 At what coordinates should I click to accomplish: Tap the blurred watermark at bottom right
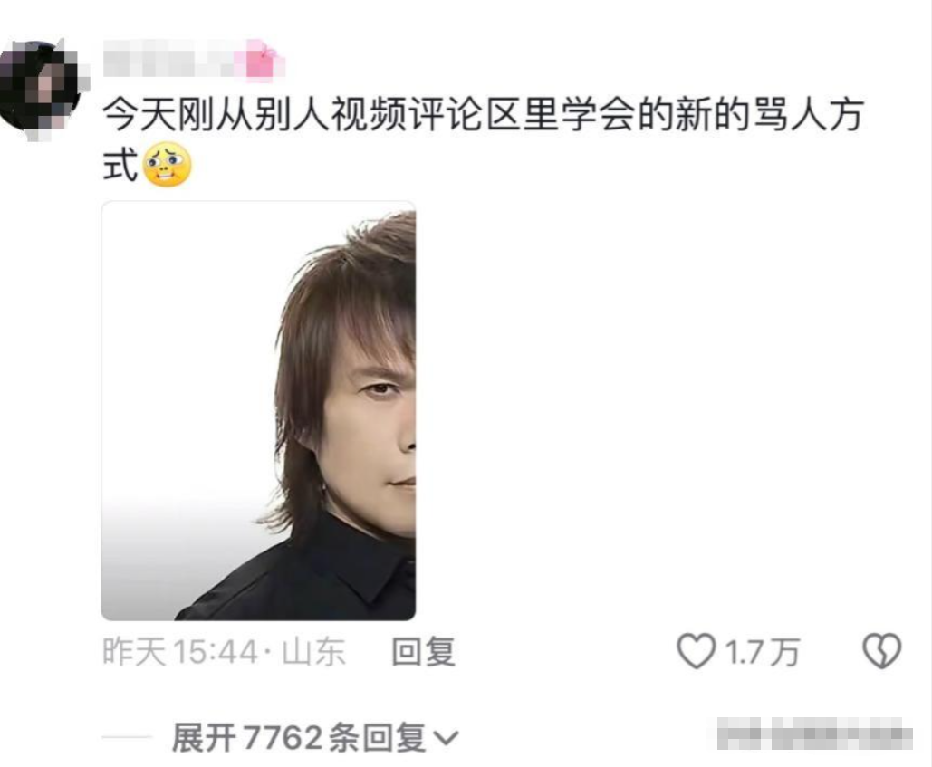(814, 734)
